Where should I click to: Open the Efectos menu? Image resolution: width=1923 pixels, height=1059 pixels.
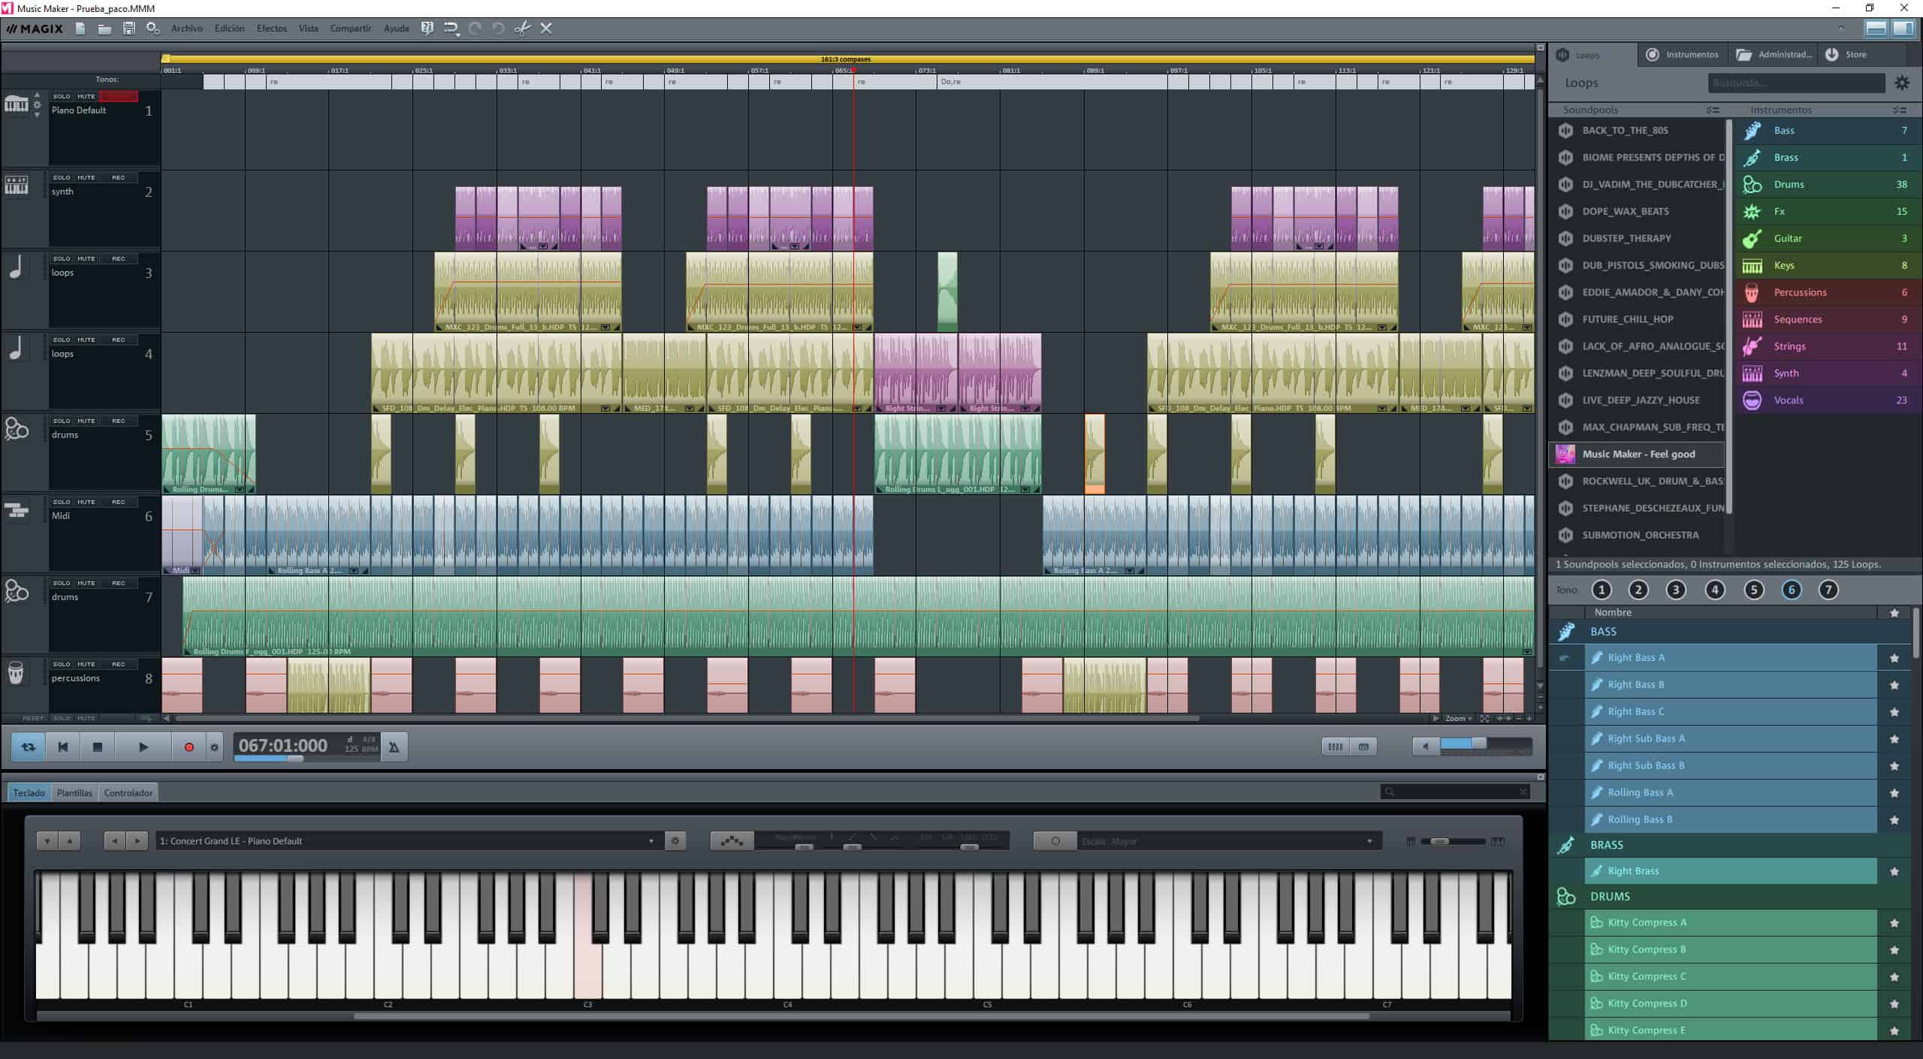(271, 29)
